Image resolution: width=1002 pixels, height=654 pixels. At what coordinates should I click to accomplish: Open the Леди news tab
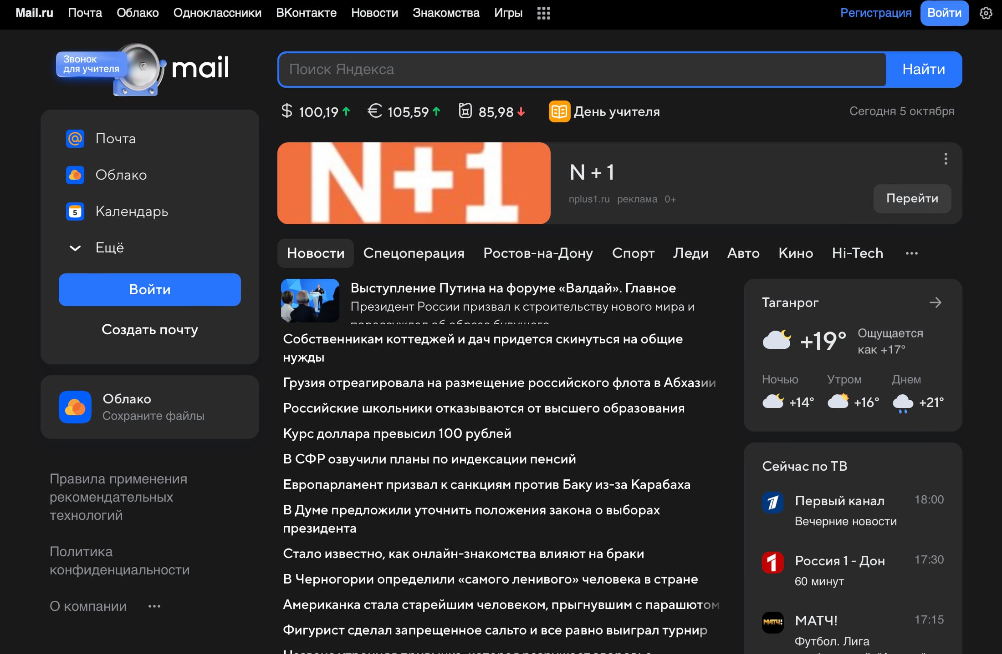[x=690, y=253]
